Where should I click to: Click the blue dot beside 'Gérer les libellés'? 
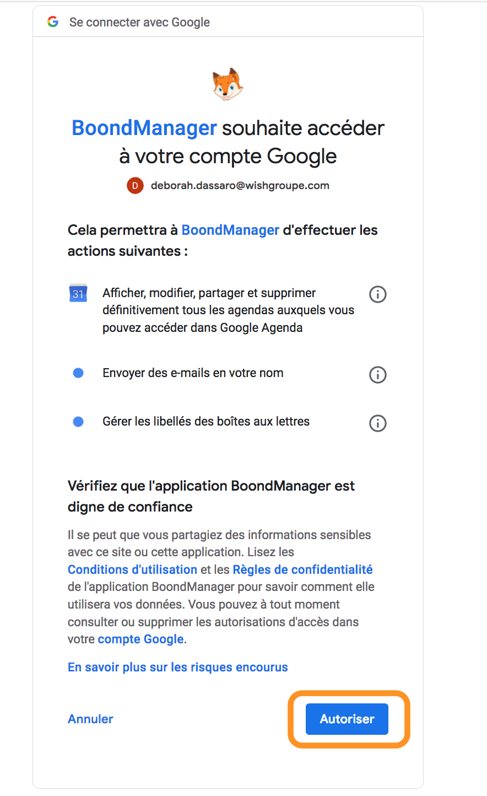[x=78, y=422]
